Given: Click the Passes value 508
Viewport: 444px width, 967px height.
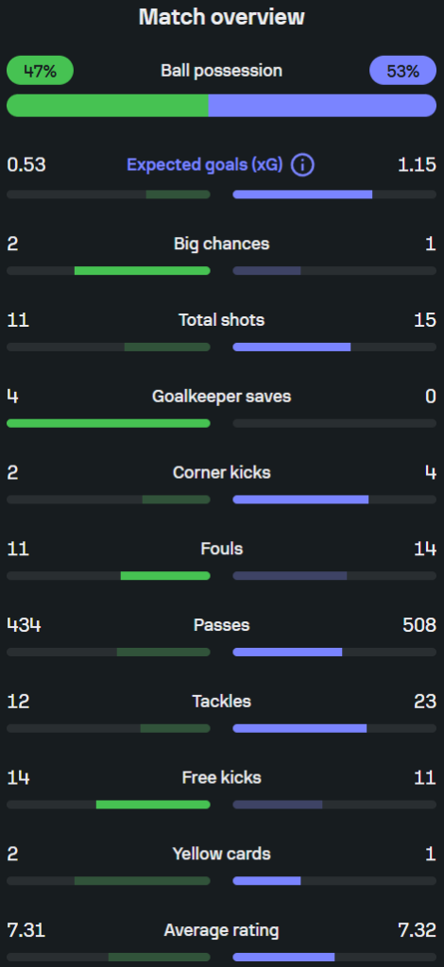Looking at the screenshot, I should [419, 625].
